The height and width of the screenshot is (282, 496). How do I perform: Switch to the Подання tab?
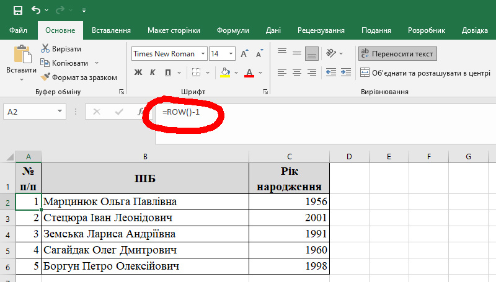click(x=376, y=30)
